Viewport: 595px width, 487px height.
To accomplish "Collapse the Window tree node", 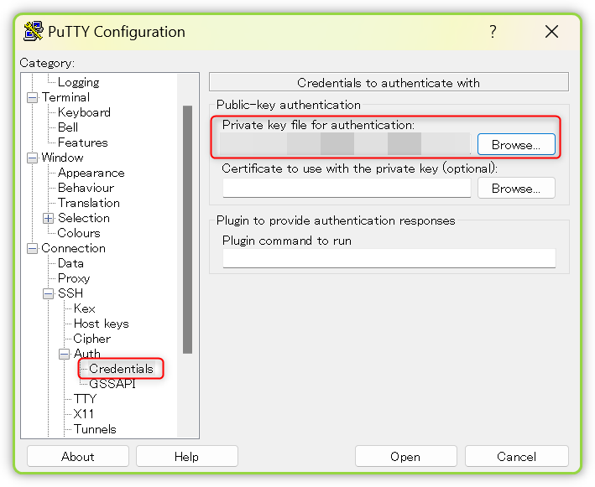I will (x=33, y=158).
